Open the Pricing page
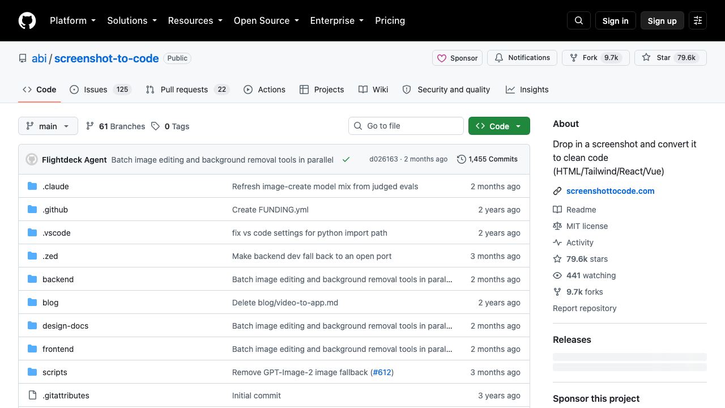 tap(390, 20)
